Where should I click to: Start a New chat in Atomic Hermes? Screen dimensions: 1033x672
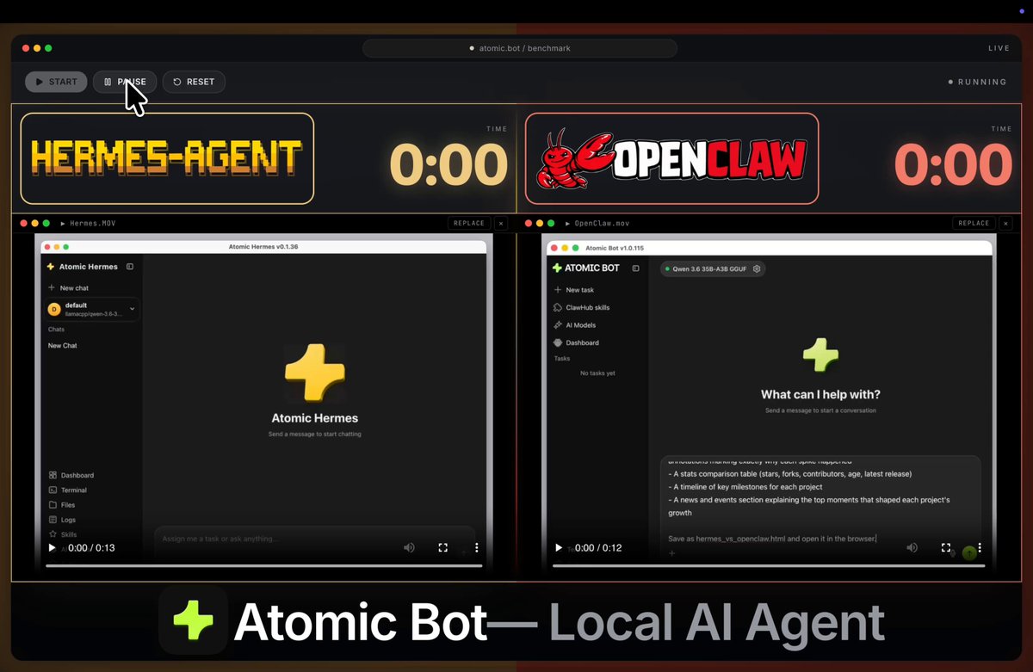click(x=69, y=287)
